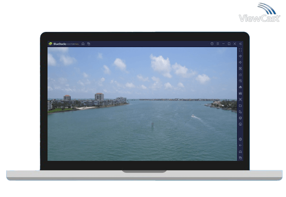The image size is (286, 197).
Task: Go to Android home via sidebar icon
Action: point(240,151)
